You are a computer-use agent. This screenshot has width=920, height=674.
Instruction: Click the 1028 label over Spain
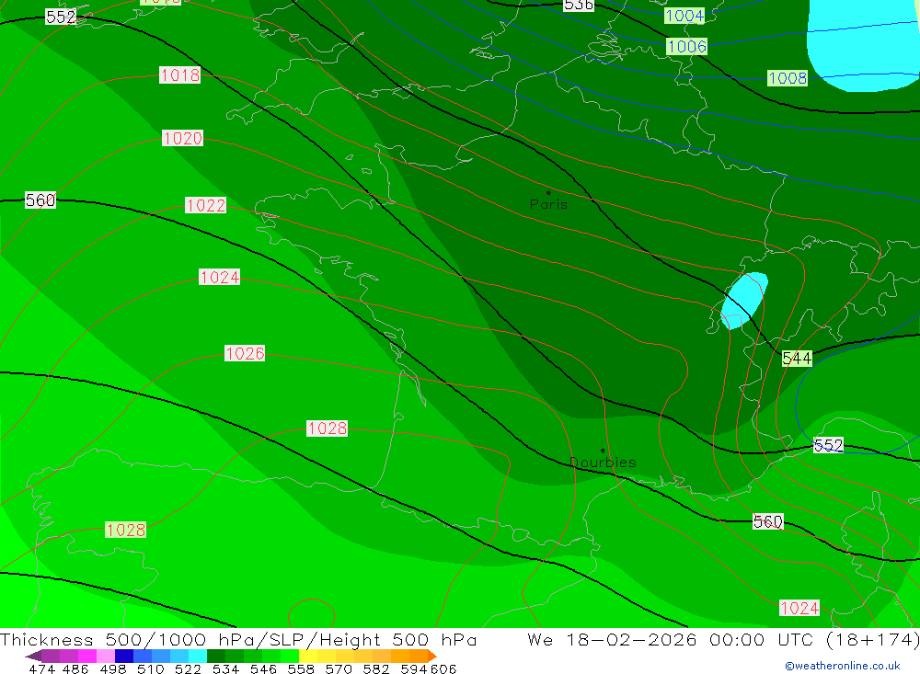[125, 530]
